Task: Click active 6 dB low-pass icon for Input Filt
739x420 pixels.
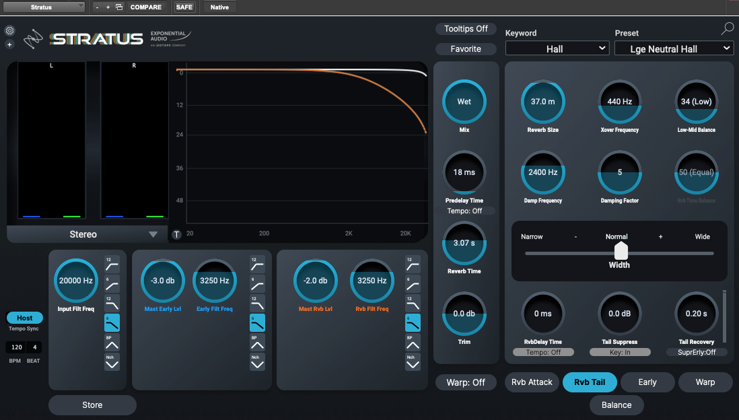Action: click(x=112, y=323)
